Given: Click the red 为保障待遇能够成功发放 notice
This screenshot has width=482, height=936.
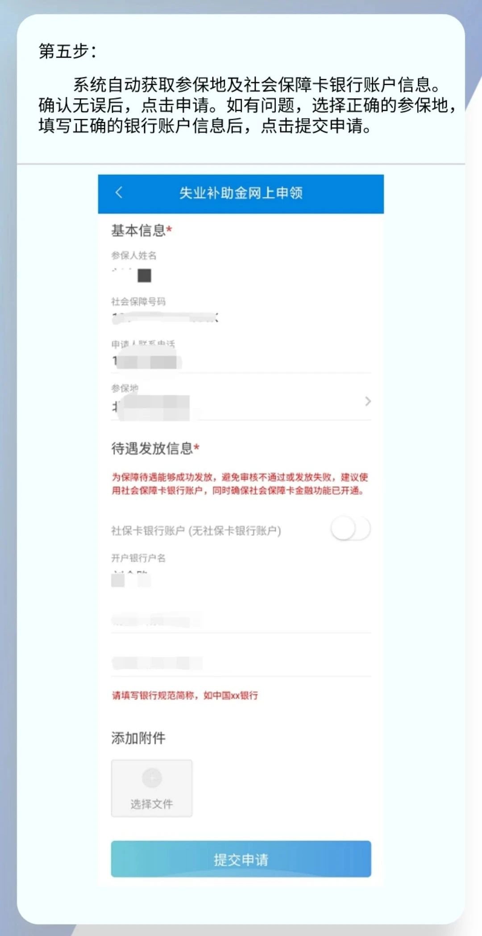Looking at the screenshot, I should (x=240, y=484).
